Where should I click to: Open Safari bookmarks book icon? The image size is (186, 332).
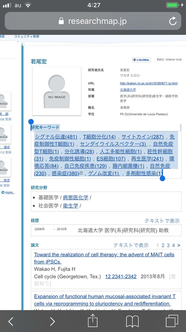[x=132, y=321]
